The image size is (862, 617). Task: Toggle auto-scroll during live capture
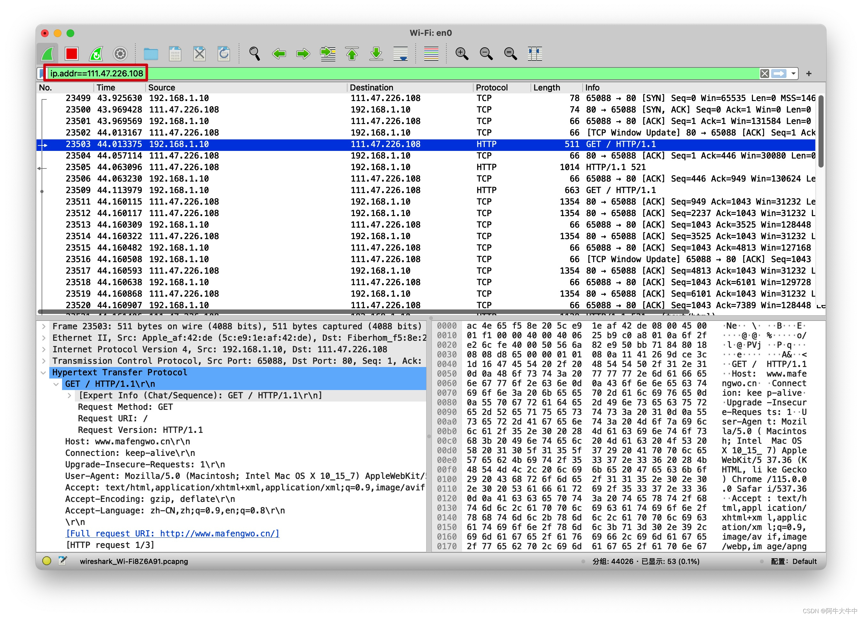pyautogui.click(x=401, y=53)
